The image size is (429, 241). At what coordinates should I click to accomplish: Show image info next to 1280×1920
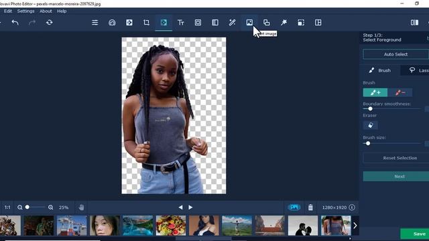tap(352, 208)
